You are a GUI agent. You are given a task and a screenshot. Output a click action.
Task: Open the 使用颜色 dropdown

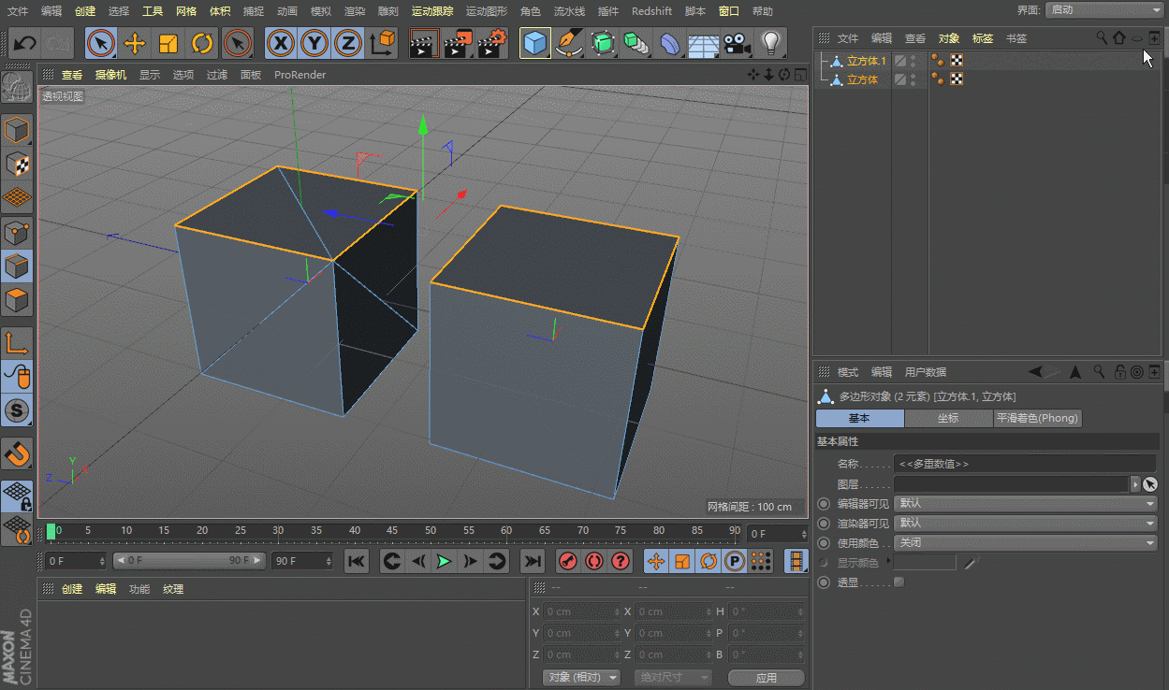click(1026, 542)
